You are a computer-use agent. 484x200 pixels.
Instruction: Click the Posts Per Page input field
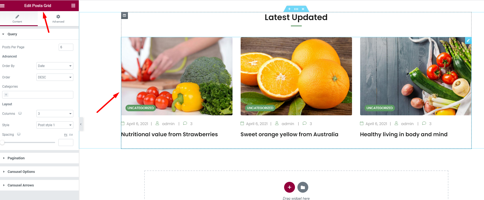point(66,47)
